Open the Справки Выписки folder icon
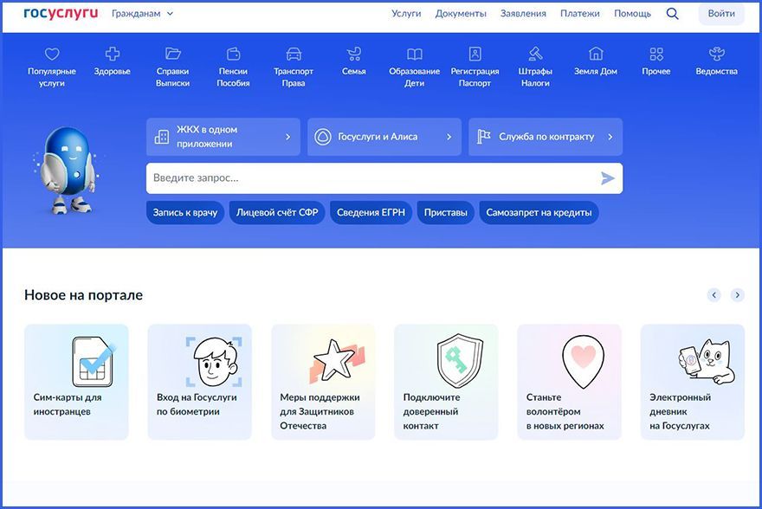The image size is (762, 509). [x=172, y=55]
